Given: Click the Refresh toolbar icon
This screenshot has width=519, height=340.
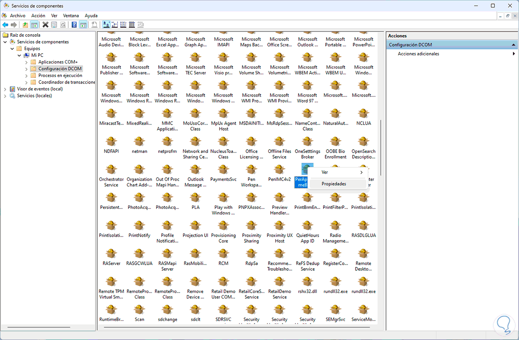Looking at the screenshot, I should click(63, 25).
